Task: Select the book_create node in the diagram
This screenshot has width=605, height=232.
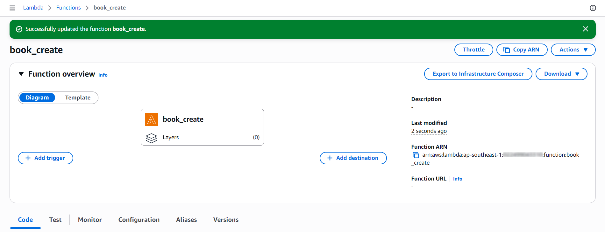Action: [x=202, y=119]
